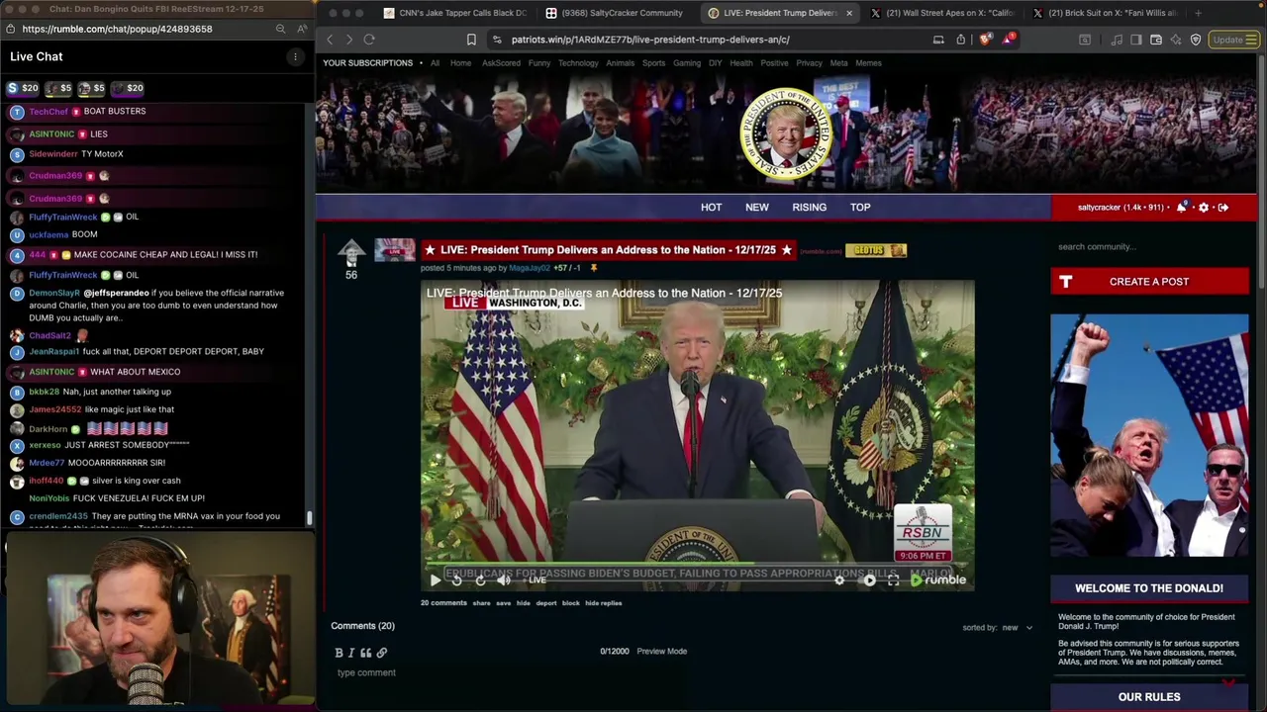Viewport: 1267px width, 712px height.
Task: Enter fullscreen in the video player
Action: [x=893, y=580]
